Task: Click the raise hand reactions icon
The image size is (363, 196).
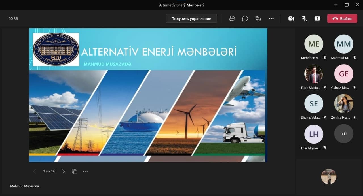Action: [x=258, y=18]
